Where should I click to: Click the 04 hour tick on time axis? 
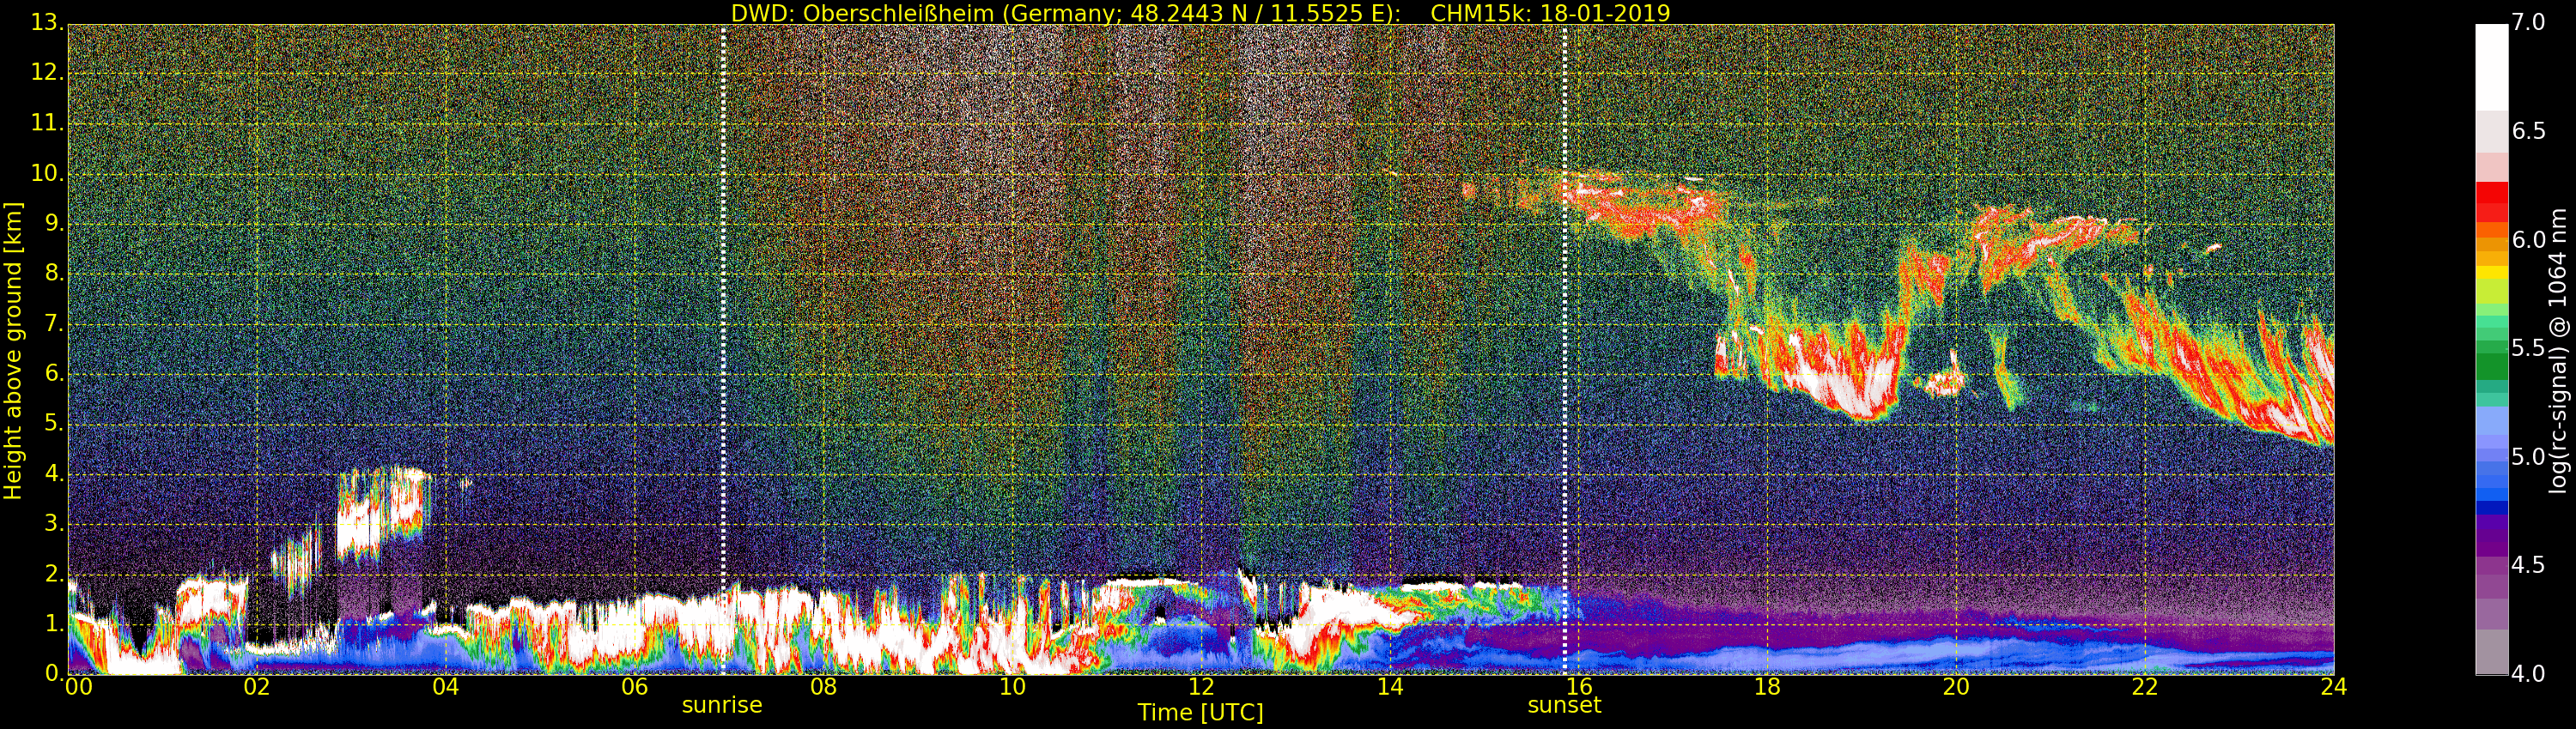pyautogui.click(x=445, y=687)
